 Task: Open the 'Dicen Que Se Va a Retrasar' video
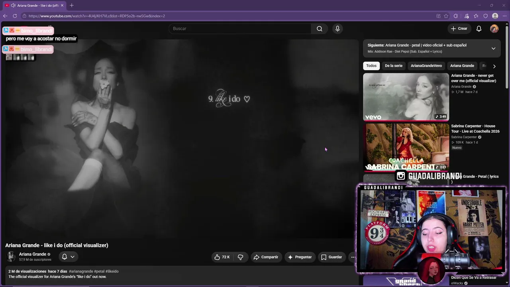pyautogui.click(x=474, y=277)
